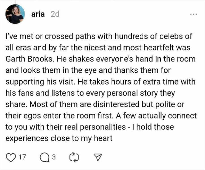
Task: Open aria's profile picture
Action: click(15, 14)
